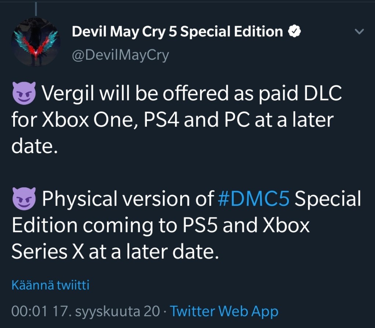Click the "17. syyskuuta 20" date
This screenshot has height=328, width=375.
[106, 312]
